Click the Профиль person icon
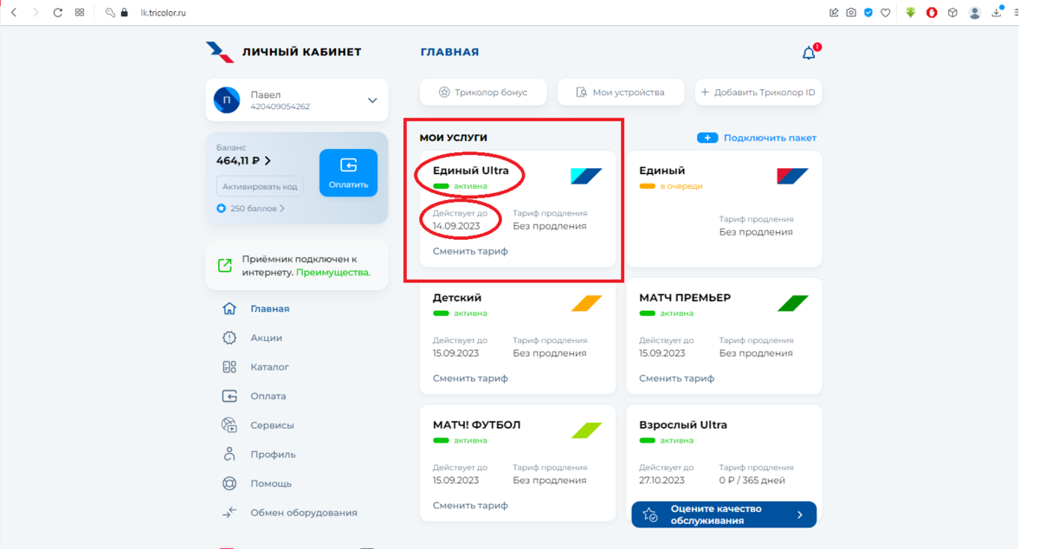 [229, 454]
